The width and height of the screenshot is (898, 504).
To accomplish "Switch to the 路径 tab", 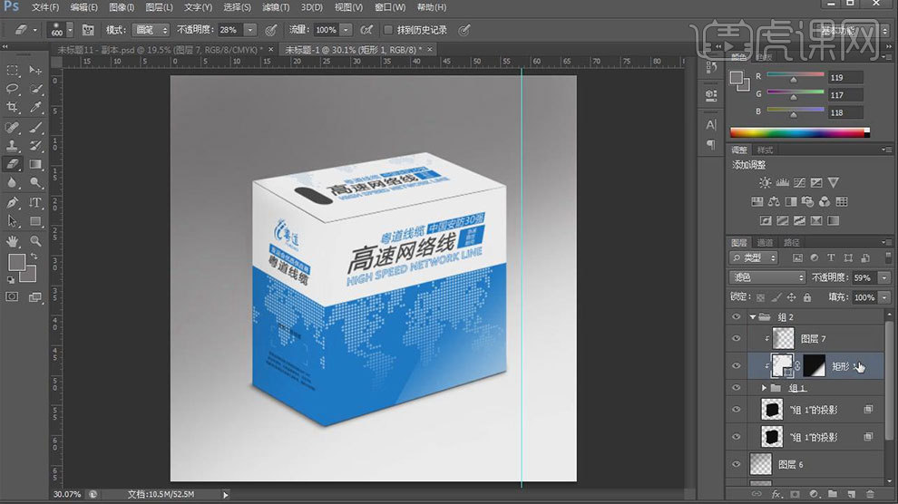I will [792, 243].
